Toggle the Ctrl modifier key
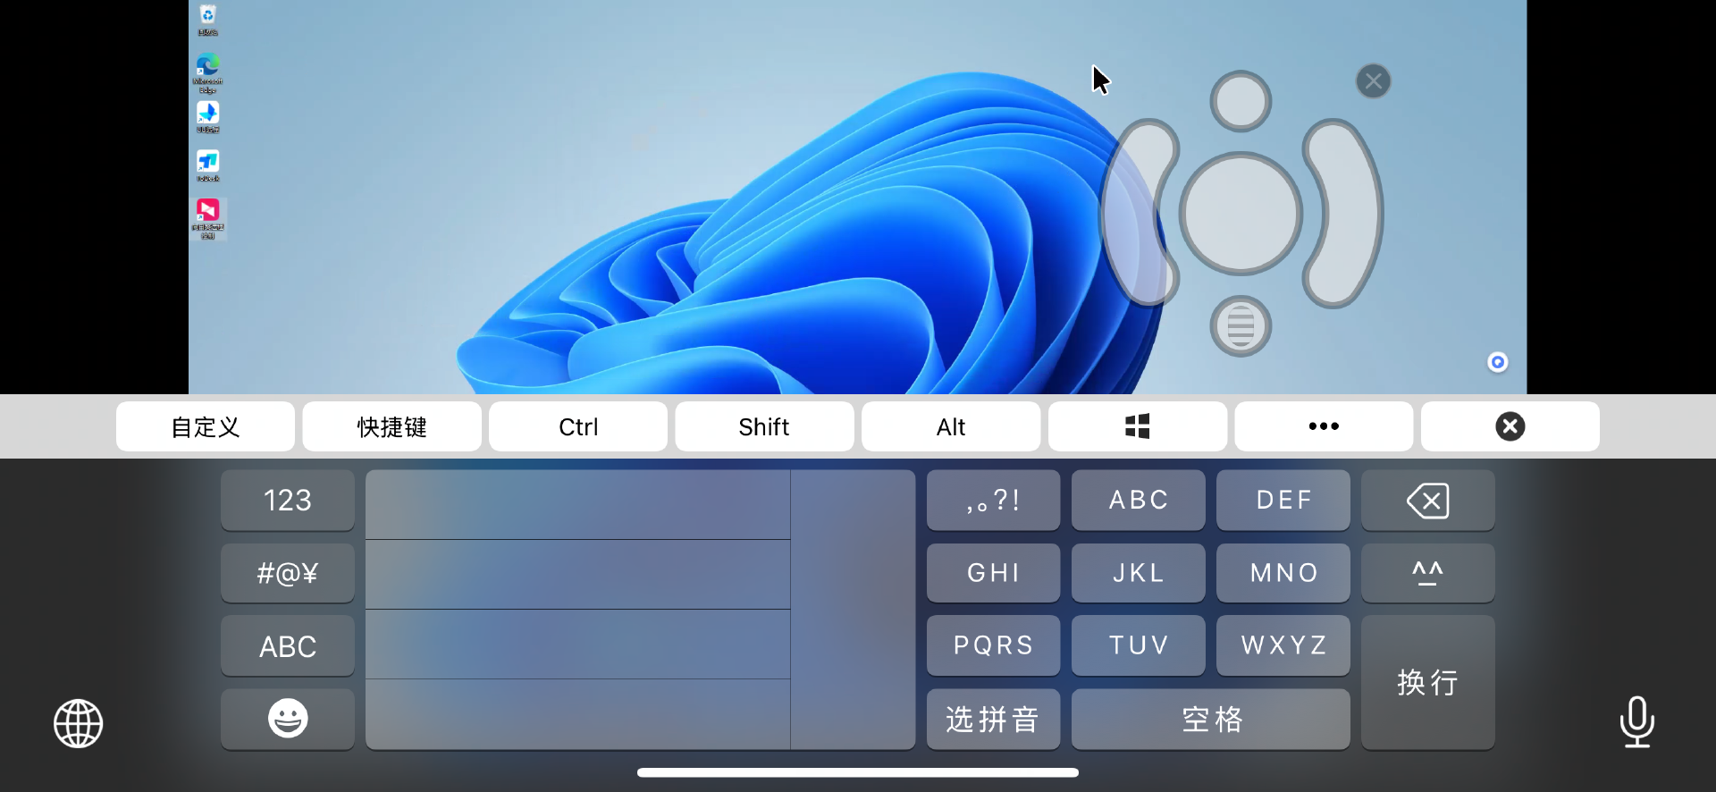Image resolution: width=1716 pixels, height=792 pixels. 578,426
